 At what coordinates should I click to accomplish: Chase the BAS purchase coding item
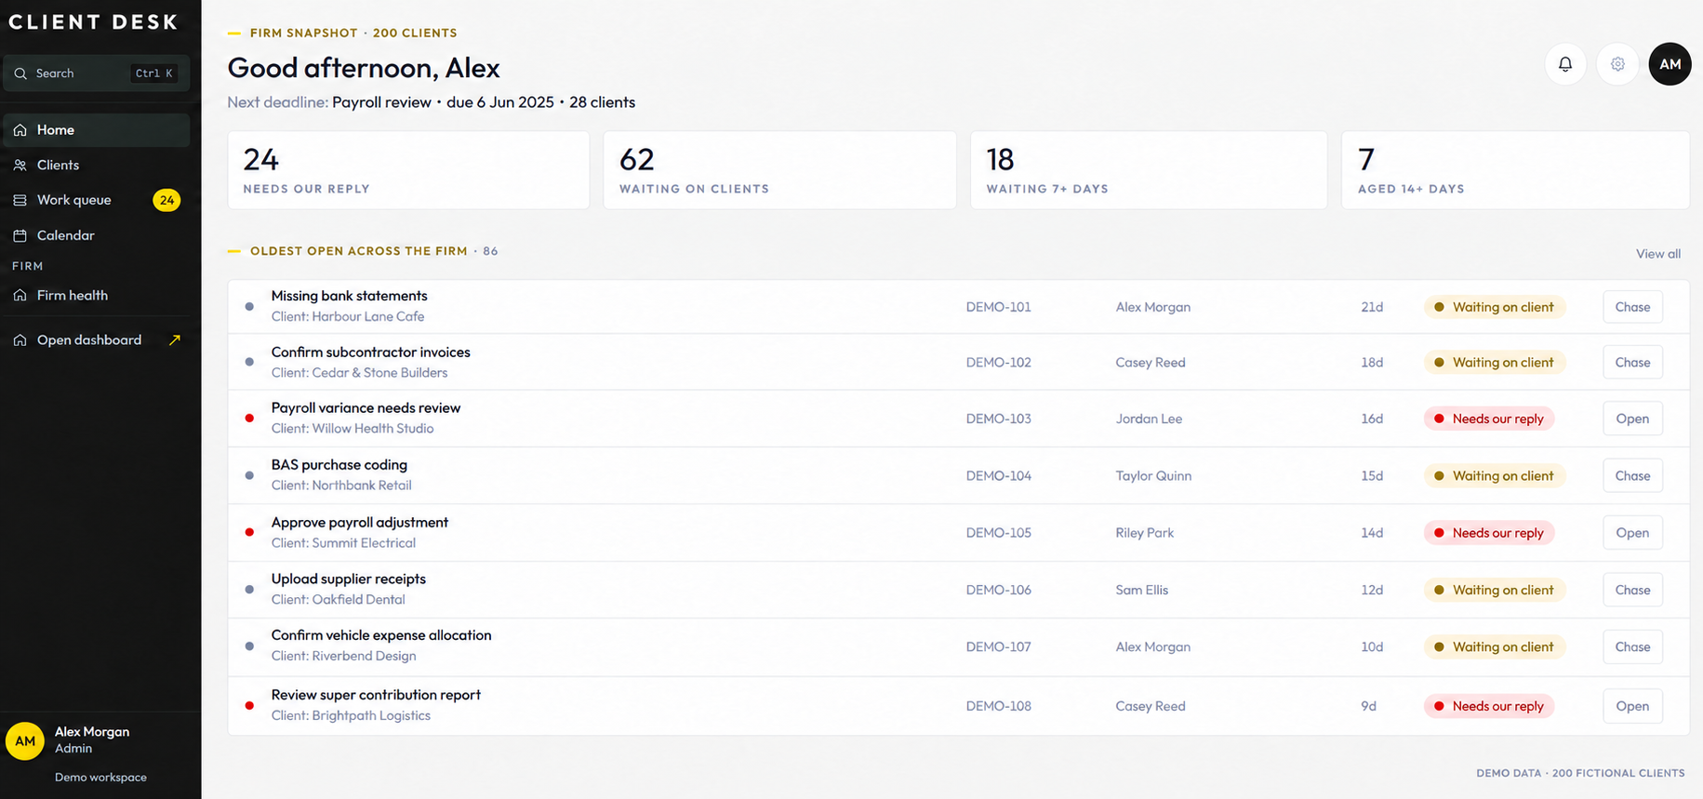(x=1632, y=475)
